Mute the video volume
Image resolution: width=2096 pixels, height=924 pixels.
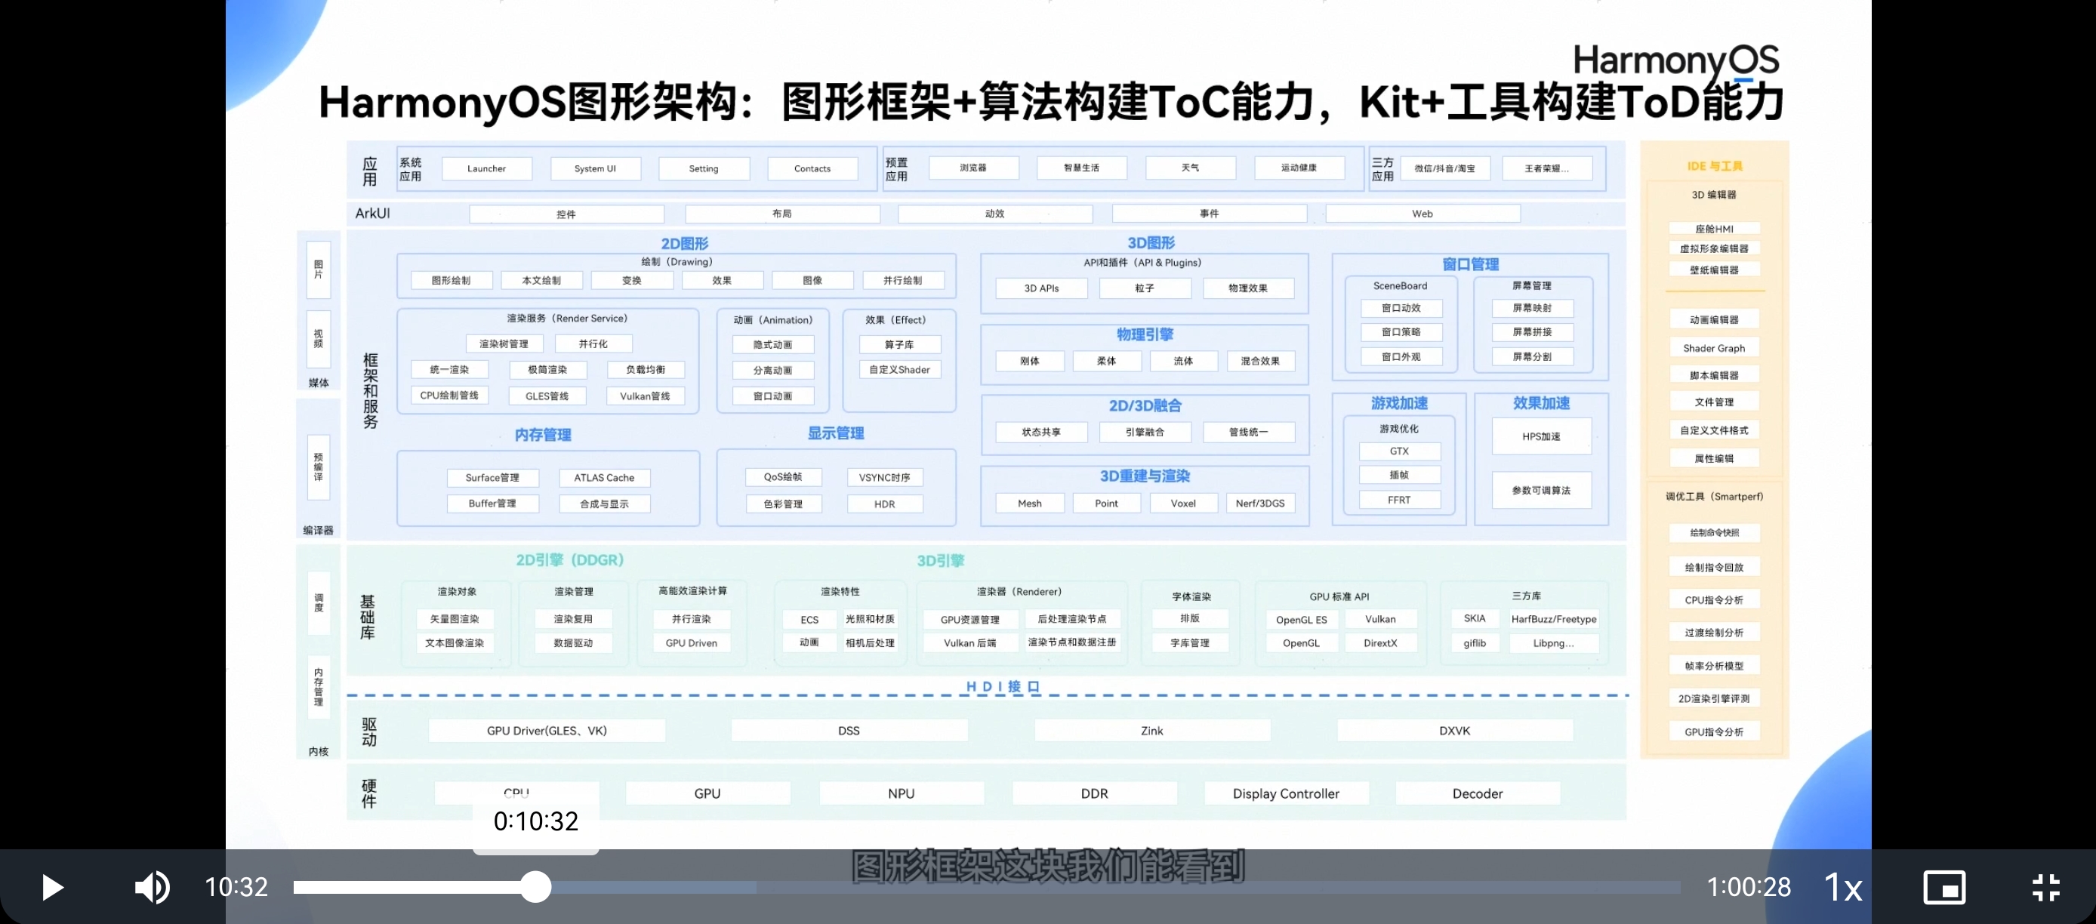153,886
